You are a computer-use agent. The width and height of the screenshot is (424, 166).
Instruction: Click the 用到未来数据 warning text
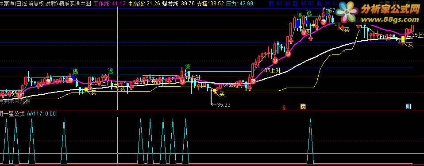point(15,102)
